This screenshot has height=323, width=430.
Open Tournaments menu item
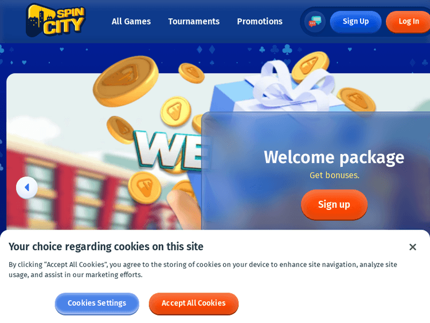pyautogui.click(x=194, y=21)
